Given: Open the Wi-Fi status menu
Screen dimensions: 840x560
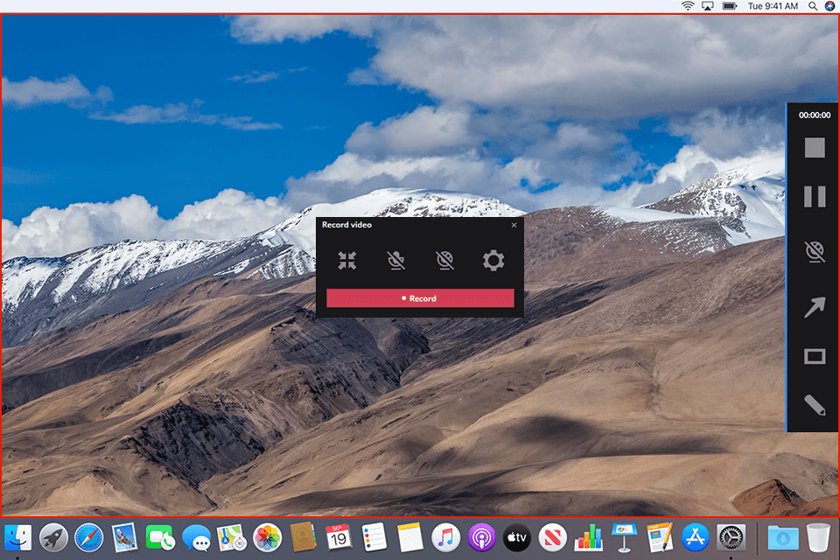Looking at the screenshot, I should [688, 6].
